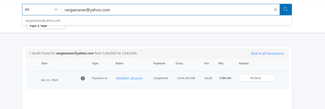This screenshot has height=109, width=325.
Task: Open the Past 1 Year date dropdown
Action: (x=46, y=26)
